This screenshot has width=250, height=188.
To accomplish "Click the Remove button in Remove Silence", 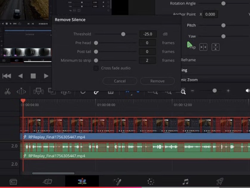I will pos(157,81).
